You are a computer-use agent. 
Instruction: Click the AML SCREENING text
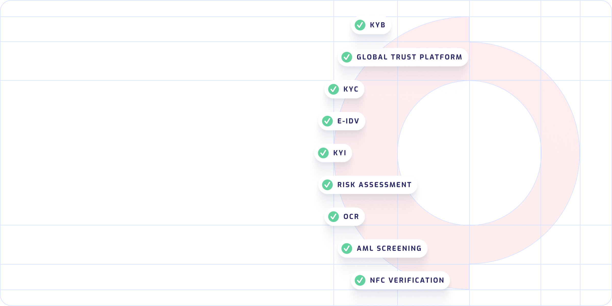click(389, 248)
